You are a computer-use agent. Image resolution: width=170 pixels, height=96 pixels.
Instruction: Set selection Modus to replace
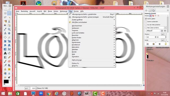(151, 16)
